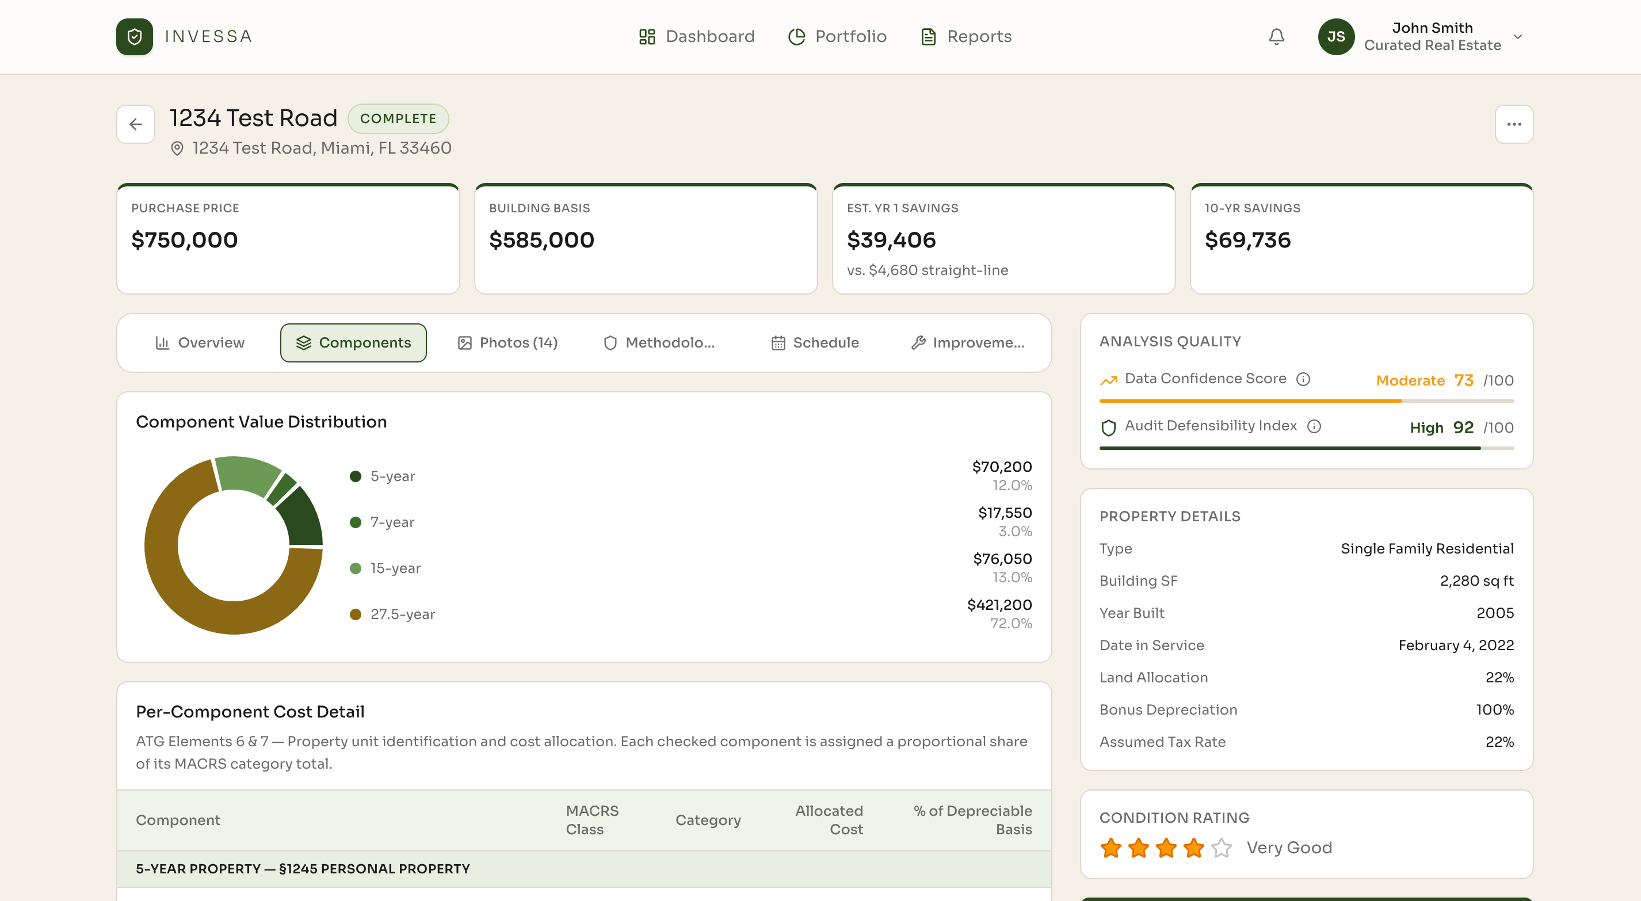Viewport: 1641px width, 901px height.
Task: Click the JS user avatar
Action: click(1336, 36)
